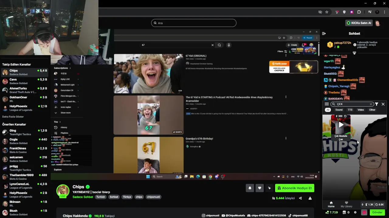This screenshot has width=389, height=218.
Task: Click the Turkish tag
Action: 101,197
